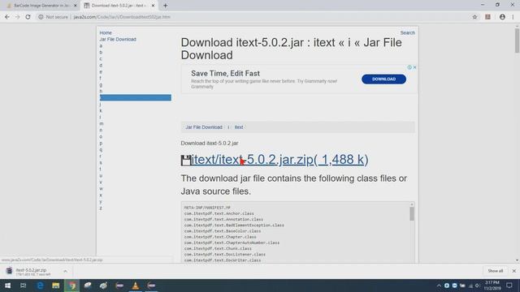Select letter z in sidebar index
520x292 pixels.
[101, 208]
